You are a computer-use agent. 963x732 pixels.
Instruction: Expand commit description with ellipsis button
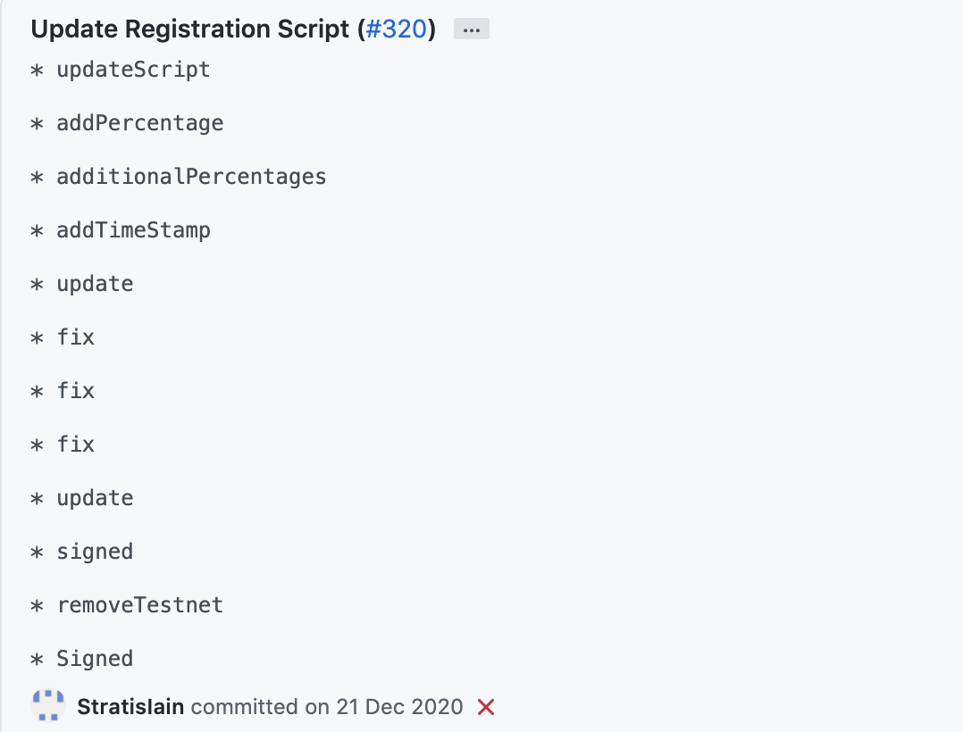click(x=471, y=29)
